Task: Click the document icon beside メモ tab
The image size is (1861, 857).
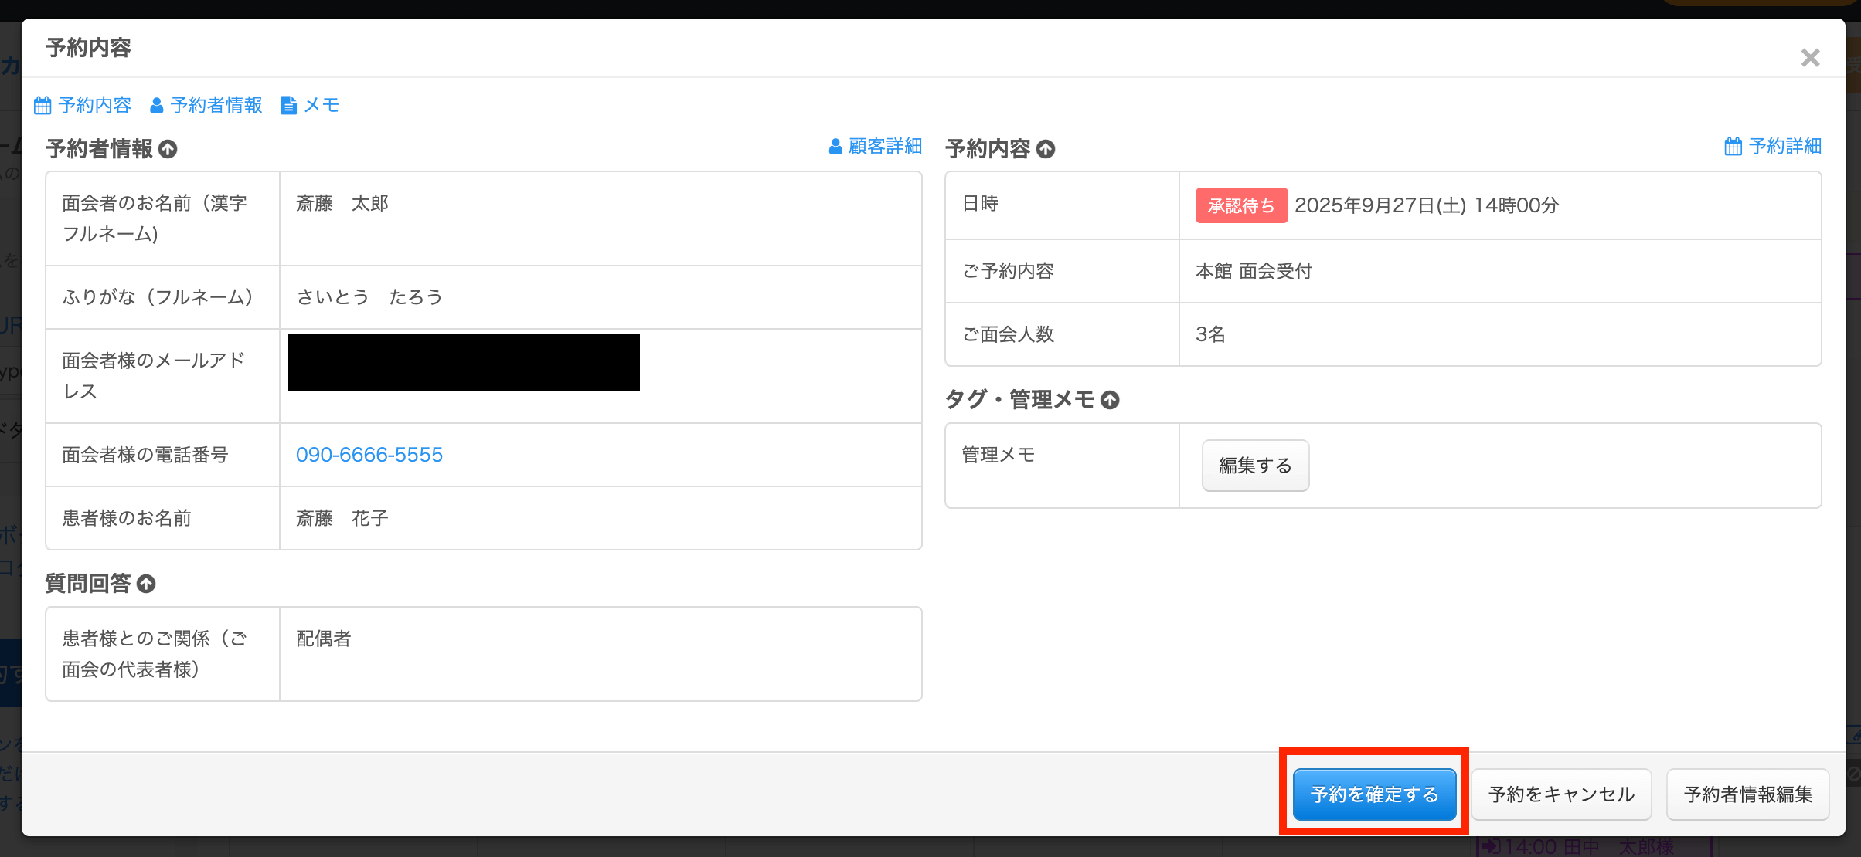Action: coord(288,106)
